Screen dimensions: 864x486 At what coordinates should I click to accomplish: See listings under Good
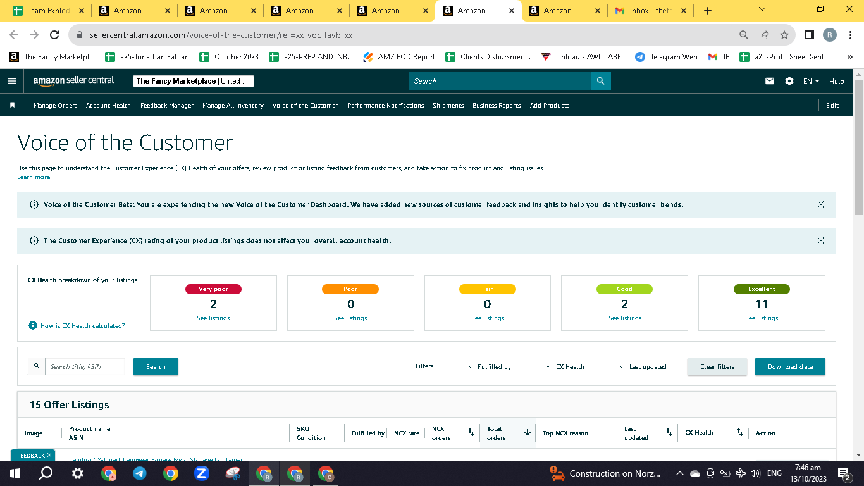coord(625,318)
